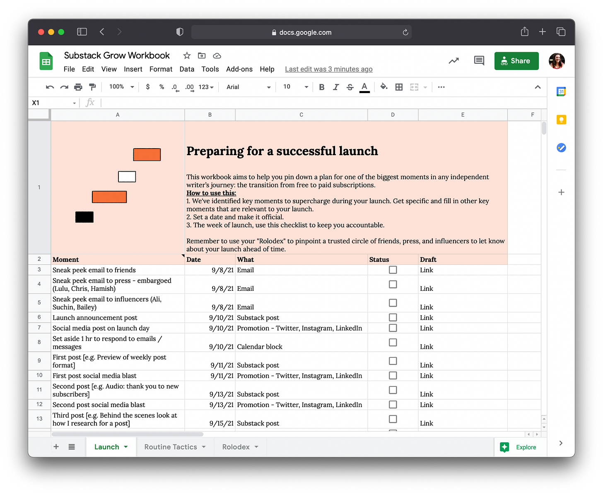
Task: Open comment history icon
Action: coord(479,61)
